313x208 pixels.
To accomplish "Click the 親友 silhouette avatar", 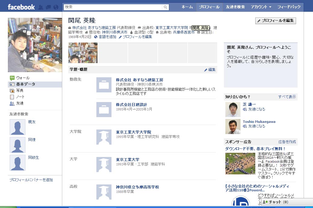I will [18, 127].
